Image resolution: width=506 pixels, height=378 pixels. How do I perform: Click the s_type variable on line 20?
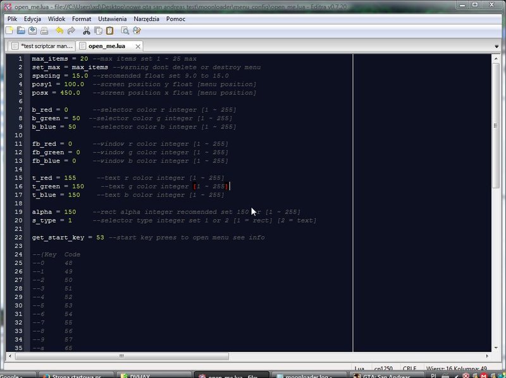[44, 221]
